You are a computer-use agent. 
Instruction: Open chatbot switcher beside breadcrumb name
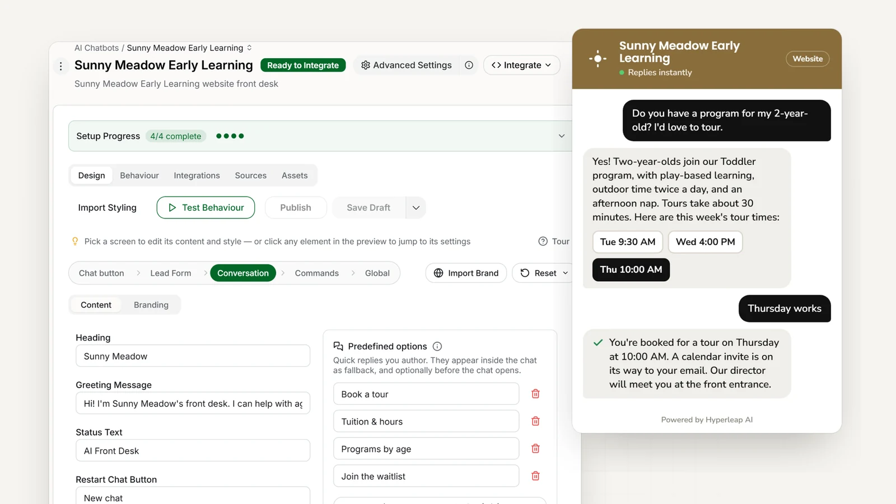tap(249, 48)
